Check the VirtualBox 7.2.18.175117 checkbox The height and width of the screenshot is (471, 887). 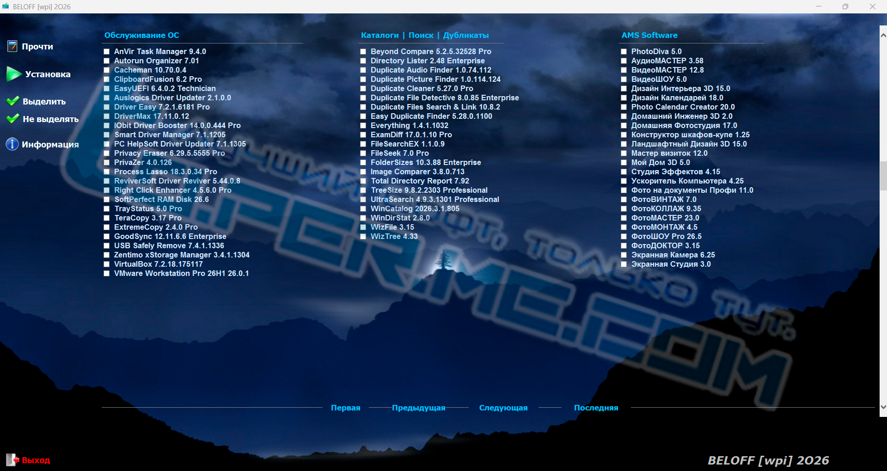[x=107, y=264]
